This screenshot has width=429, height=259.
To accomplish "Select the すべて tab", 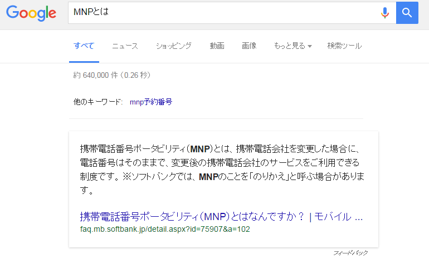I will click(x=84, y=46).
